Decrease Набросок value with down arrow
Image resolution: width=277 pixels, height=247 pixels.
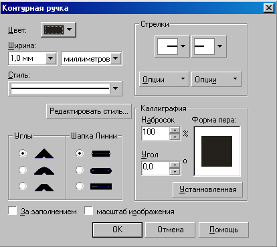pyautogui.click(x=175, y=137)
